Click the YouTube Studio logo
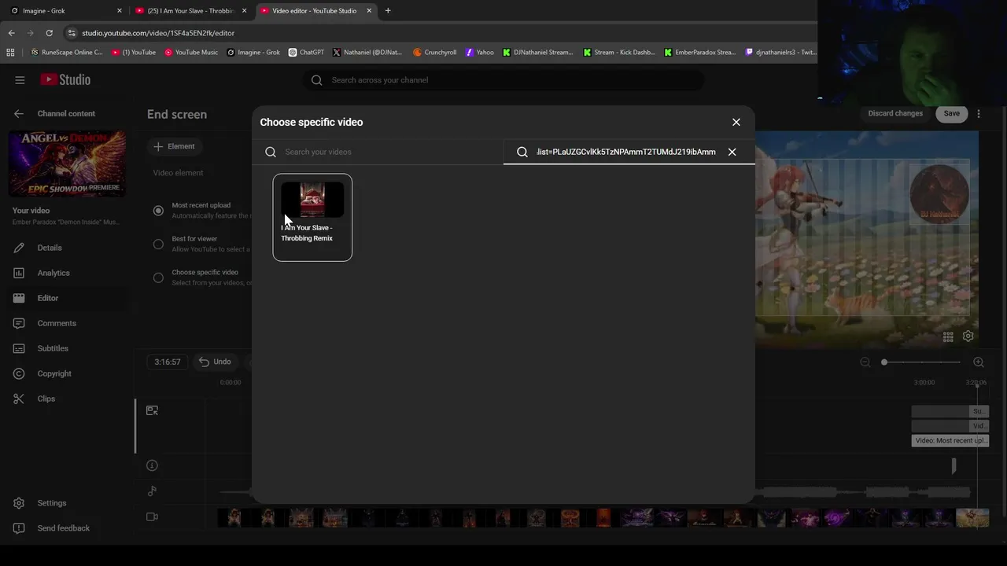 point(66,79)
